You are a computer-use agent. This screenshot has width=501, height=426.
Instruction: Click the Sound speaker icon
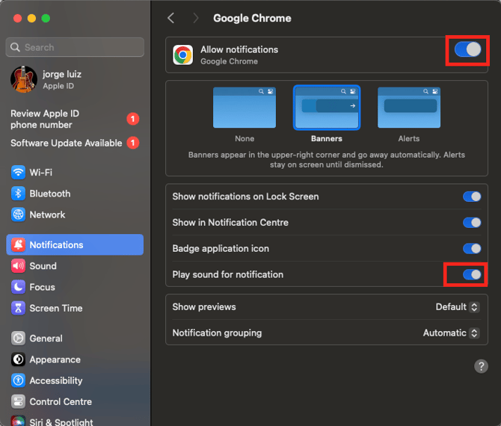pos(18,266)
